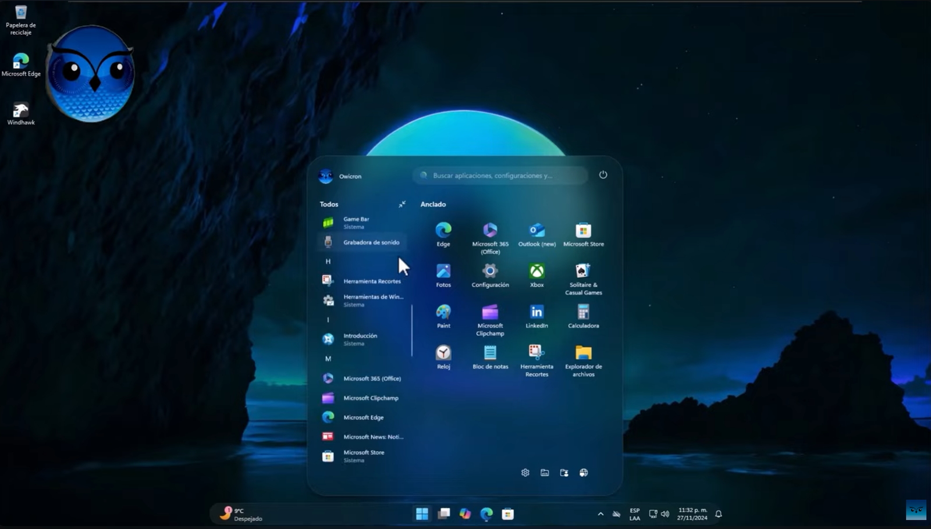Screen dimensions: 931x529
Task: Open the pinned Outlook (new) app
Action: [x=536, y=235]
